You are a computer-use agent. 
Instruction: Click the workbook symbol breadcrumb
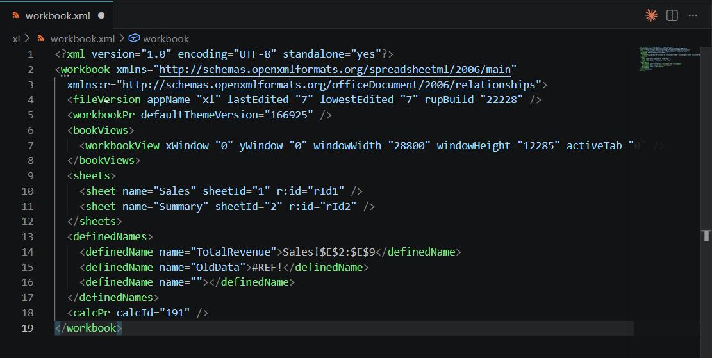click(166, 38)
